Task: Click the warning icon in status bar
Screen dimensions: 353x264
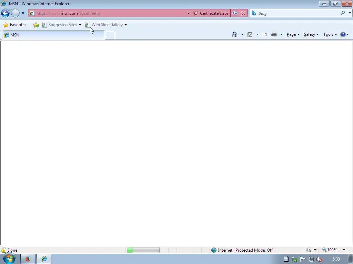Action: coord(3,250)
